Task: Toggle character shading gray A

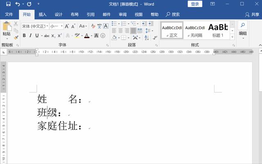Action: (96, 36)
